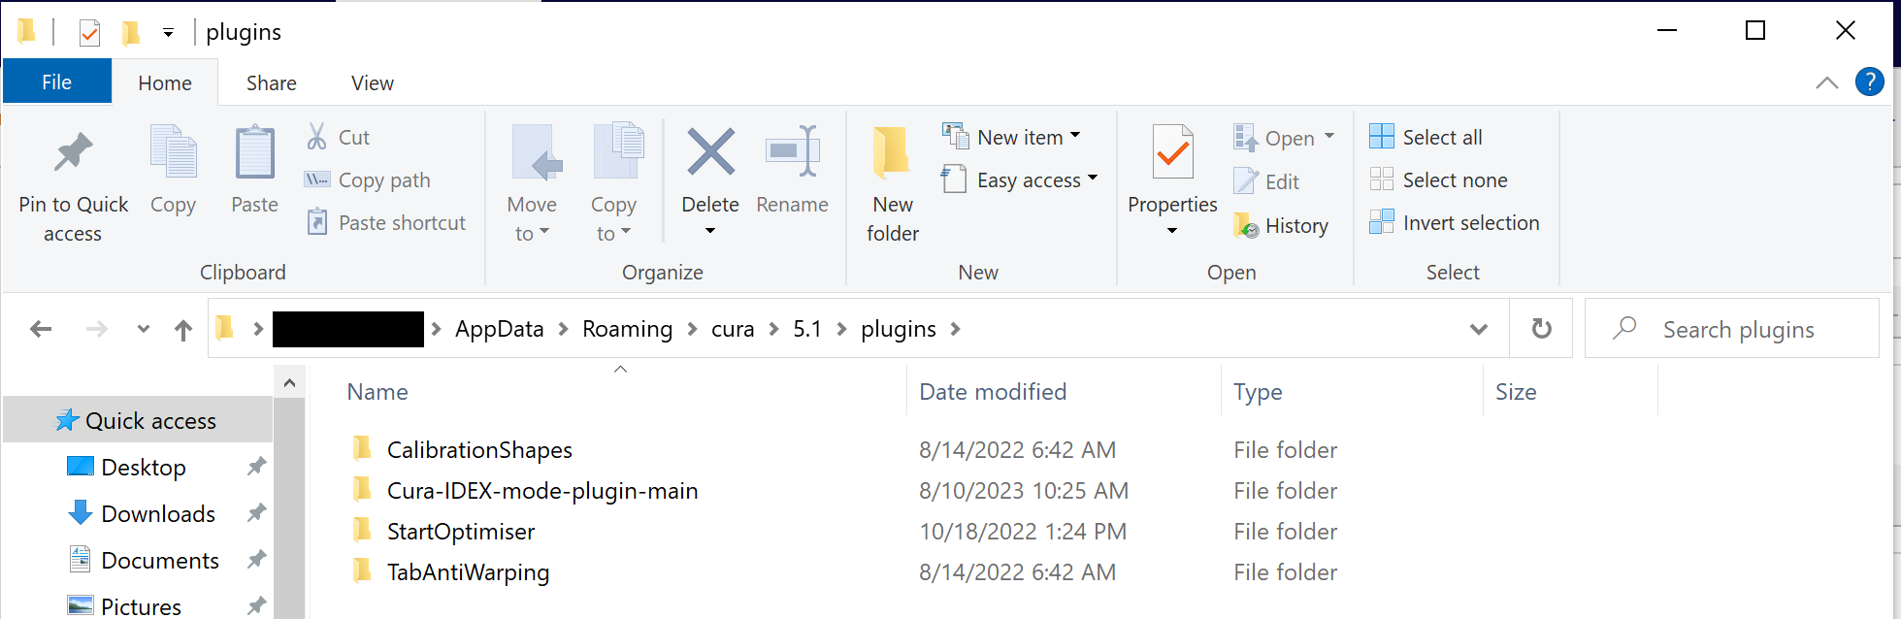Click the navigation pane scroll-up arrow
The width and height of the screenshot is (1901, 619).
[x=289, y=383]
